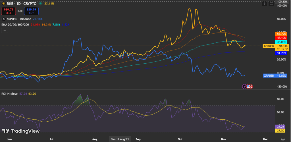Click the down-arrow icon at chart top right

(265, 3)
